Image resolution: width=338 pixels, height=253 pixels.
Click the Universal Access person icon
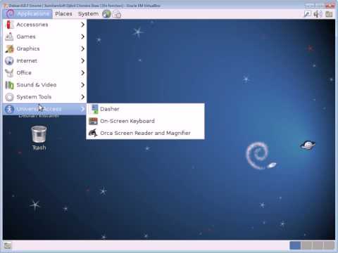tap(9, 109)
